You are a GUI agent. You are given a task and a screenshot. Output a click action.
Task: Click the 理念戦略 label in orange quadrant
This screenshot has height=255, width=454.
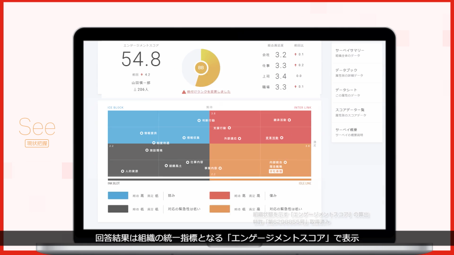[276, 167]
